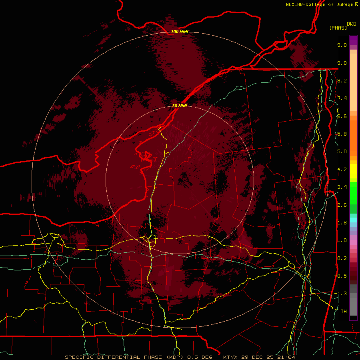Click the DKD label above the color scale
360x360 pixels.
coord(352,24)
